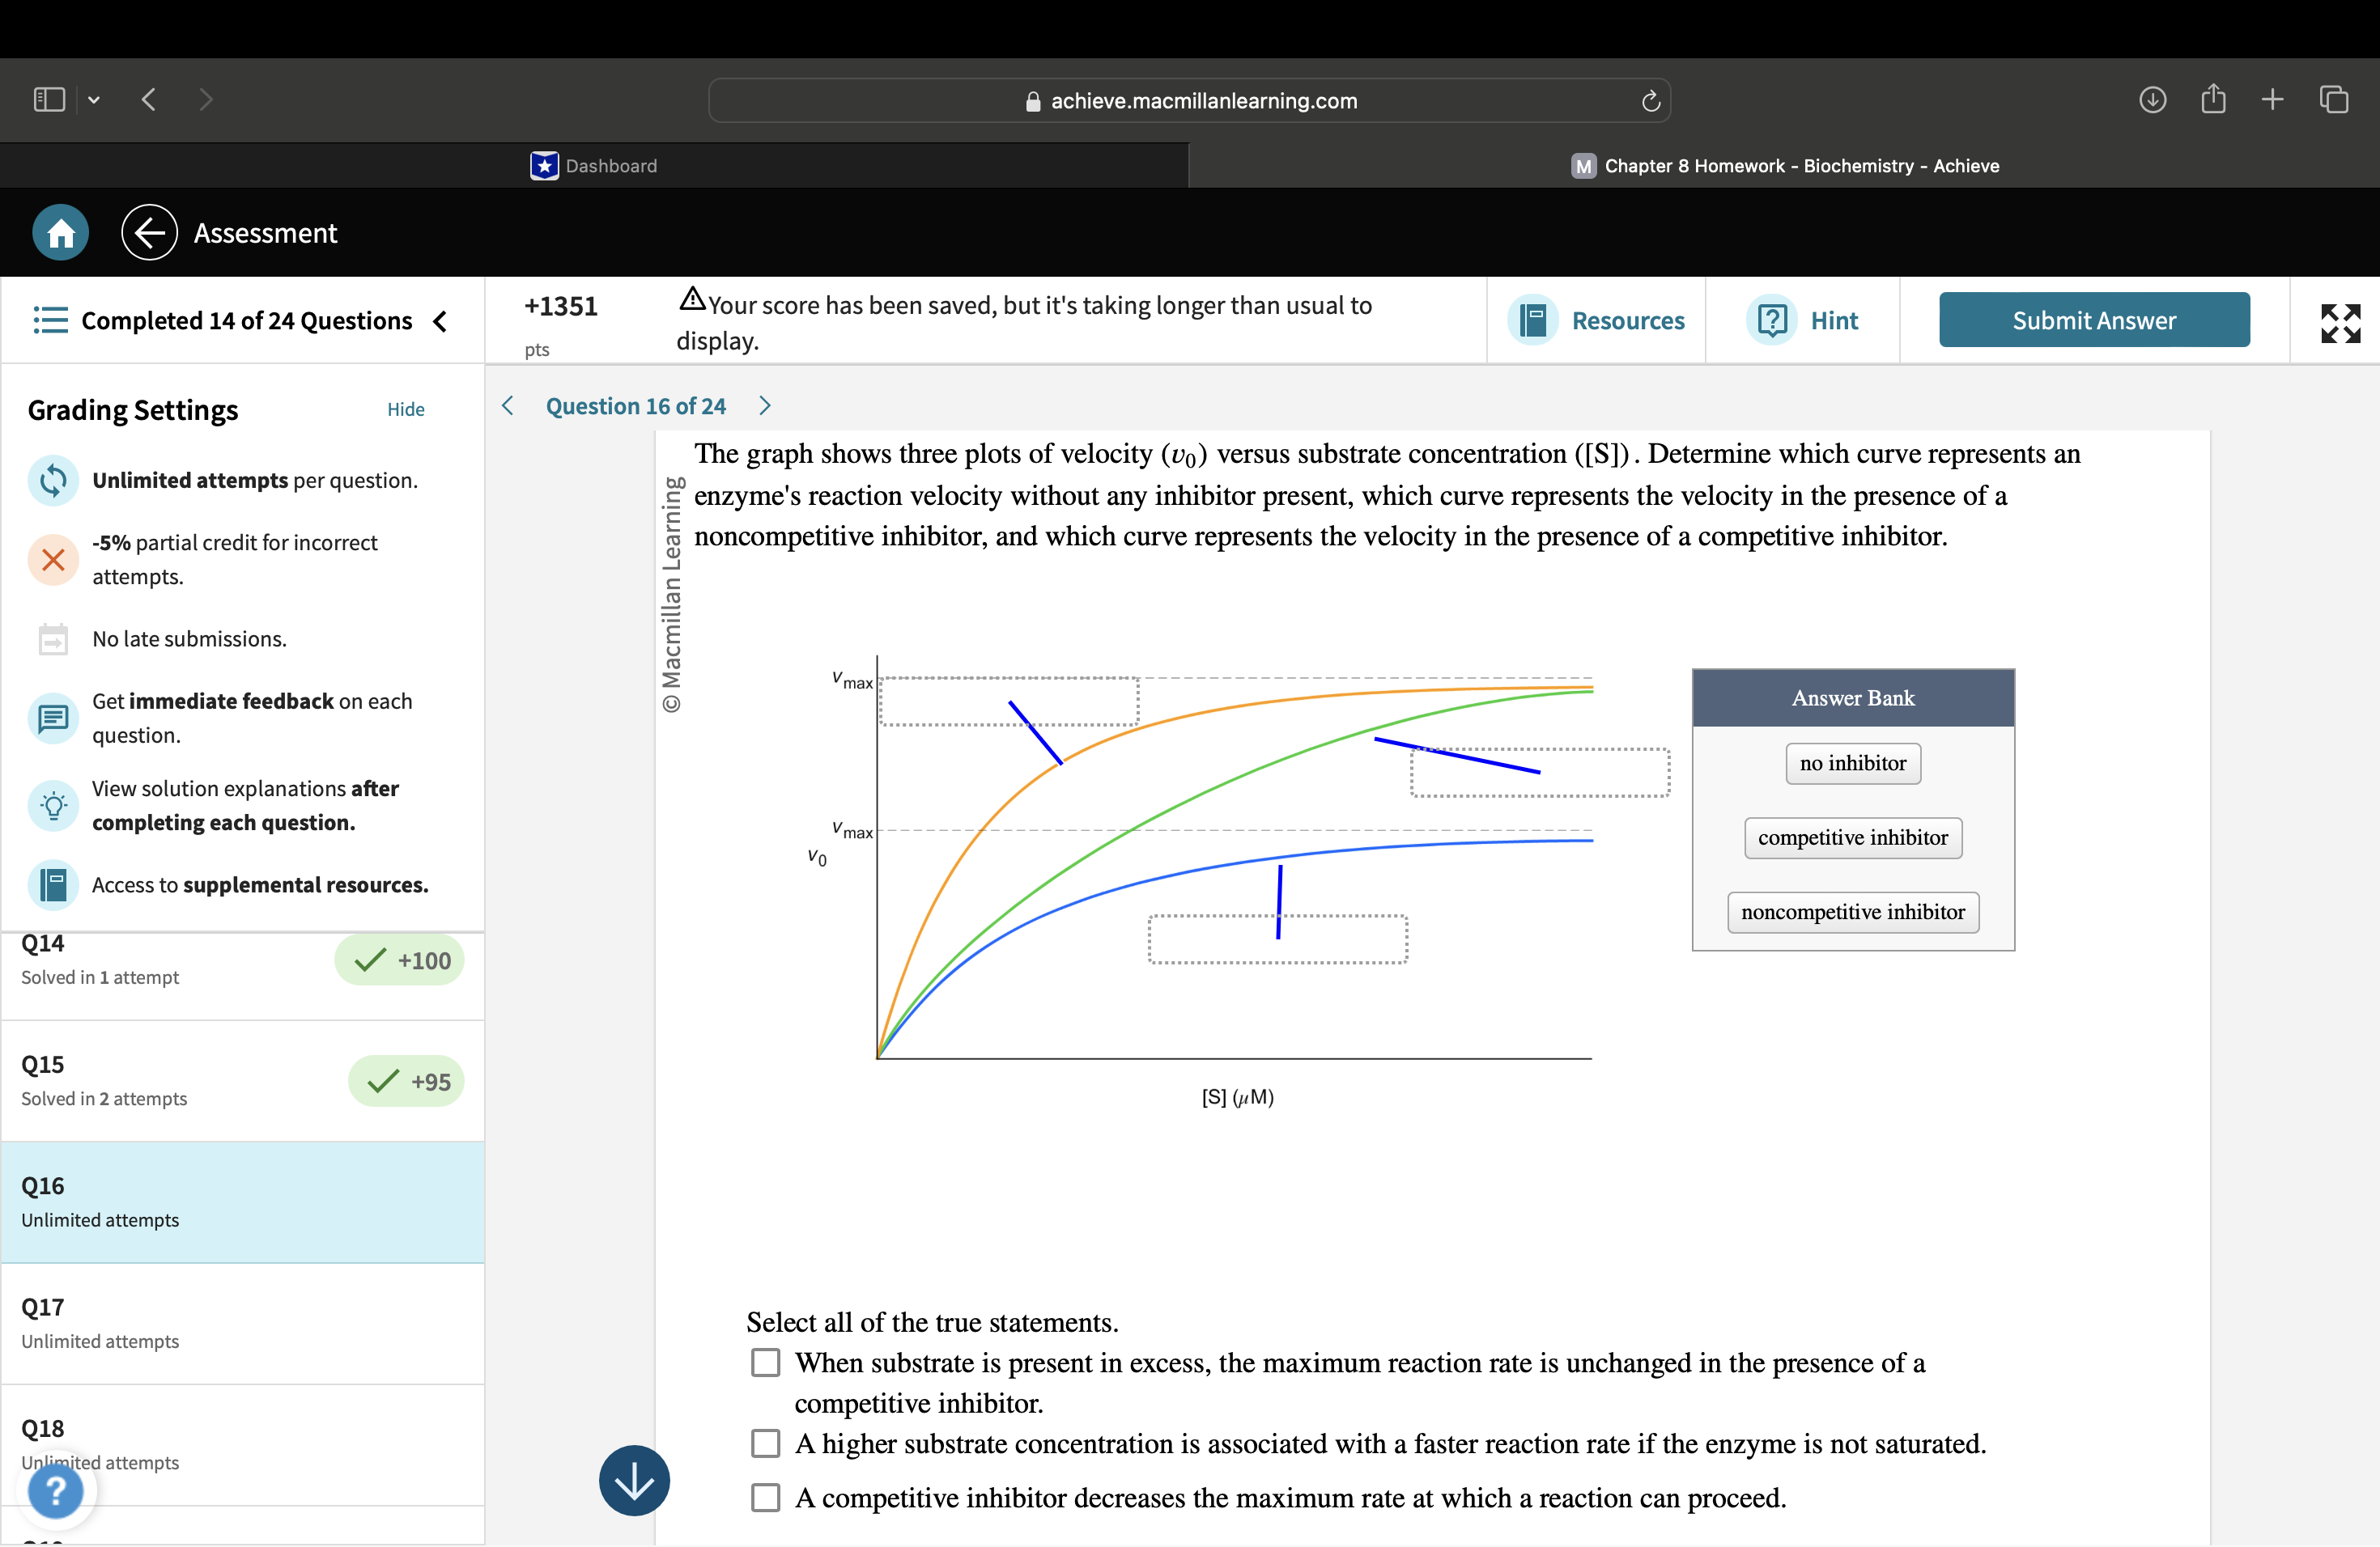The height and width of the screenshot is (1547, 2380).
Task: Check the competitive inhibitor unchanged rate statement
Action: click(x=765, y=1362)
